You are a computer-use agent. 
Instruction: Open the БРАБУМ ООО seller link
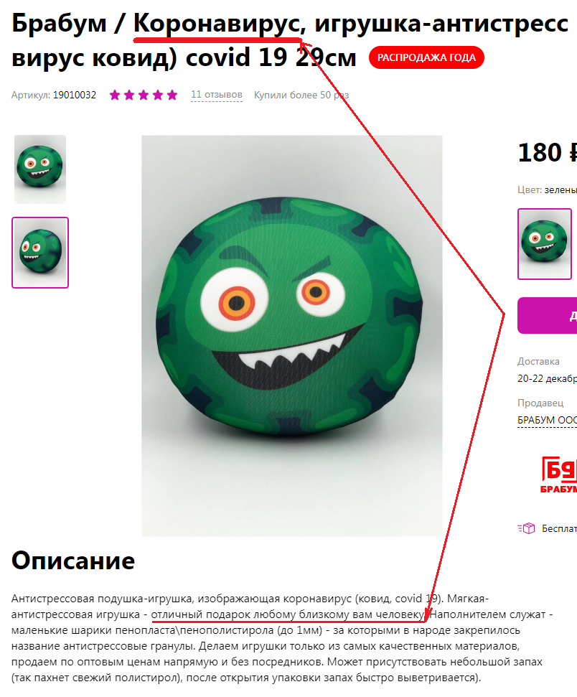(547, 420)
